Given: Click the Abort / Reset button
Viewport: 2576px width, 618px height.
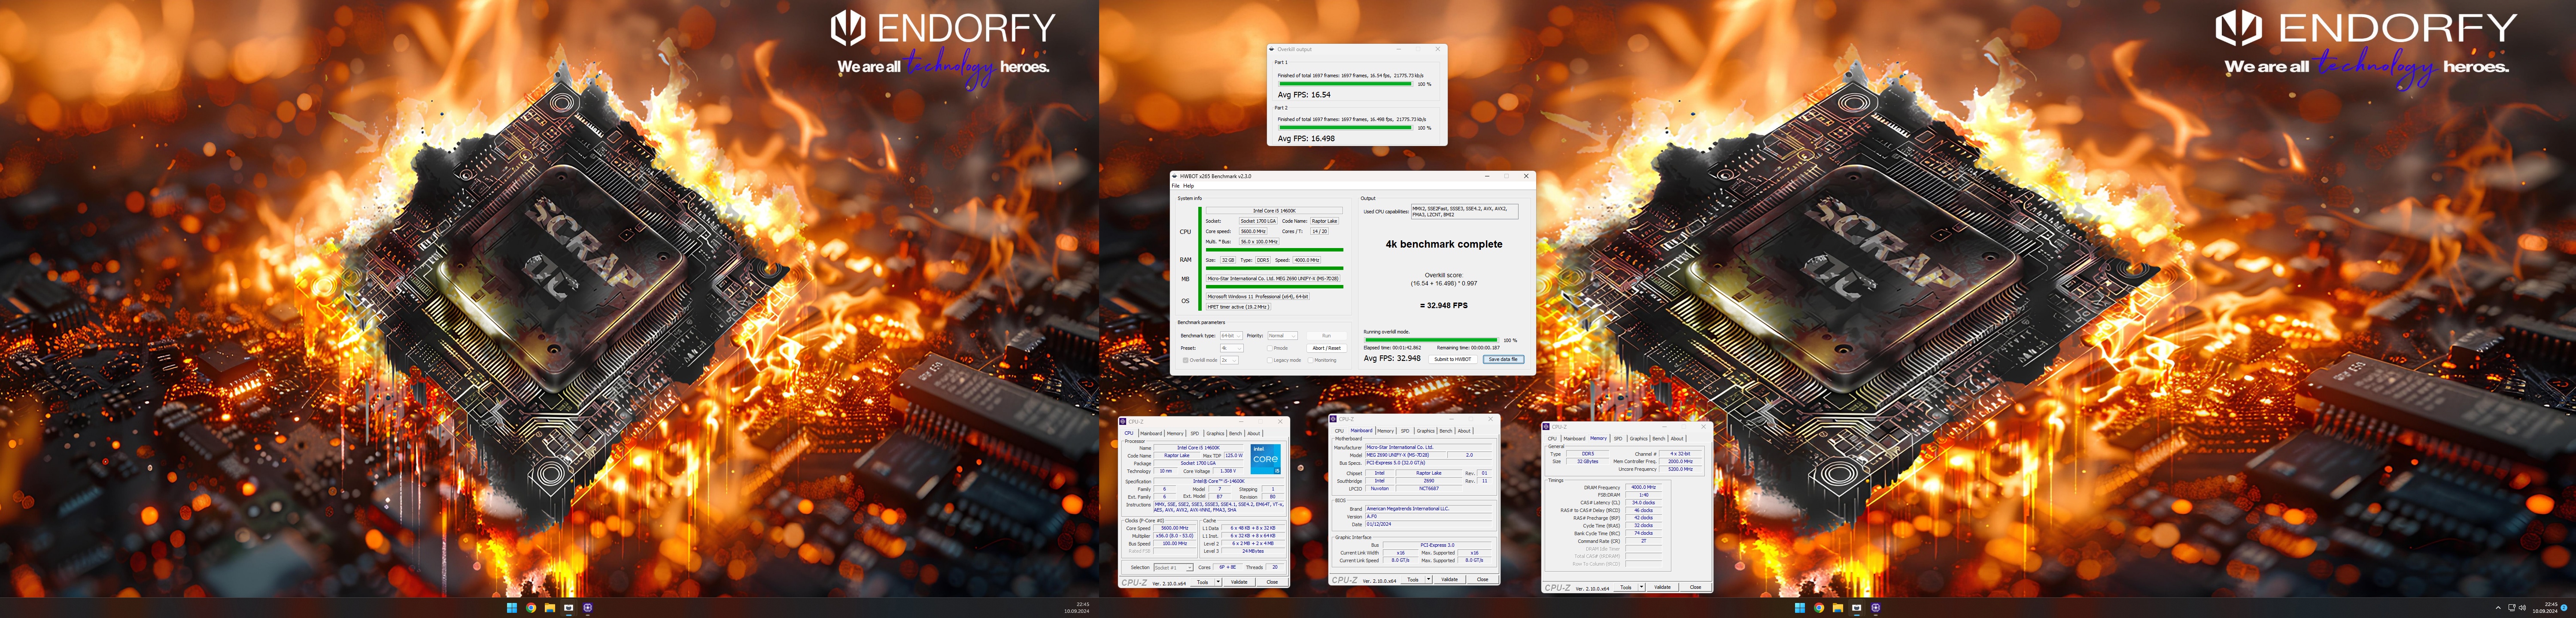Looking at the screenshot, I should pos(1326,348).
